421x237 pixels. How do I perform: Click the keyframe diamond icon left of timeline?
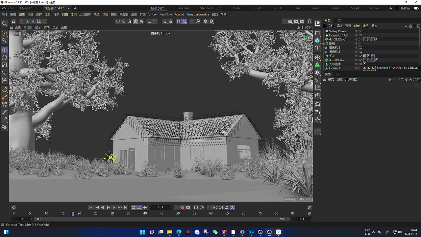pos(13,207)
